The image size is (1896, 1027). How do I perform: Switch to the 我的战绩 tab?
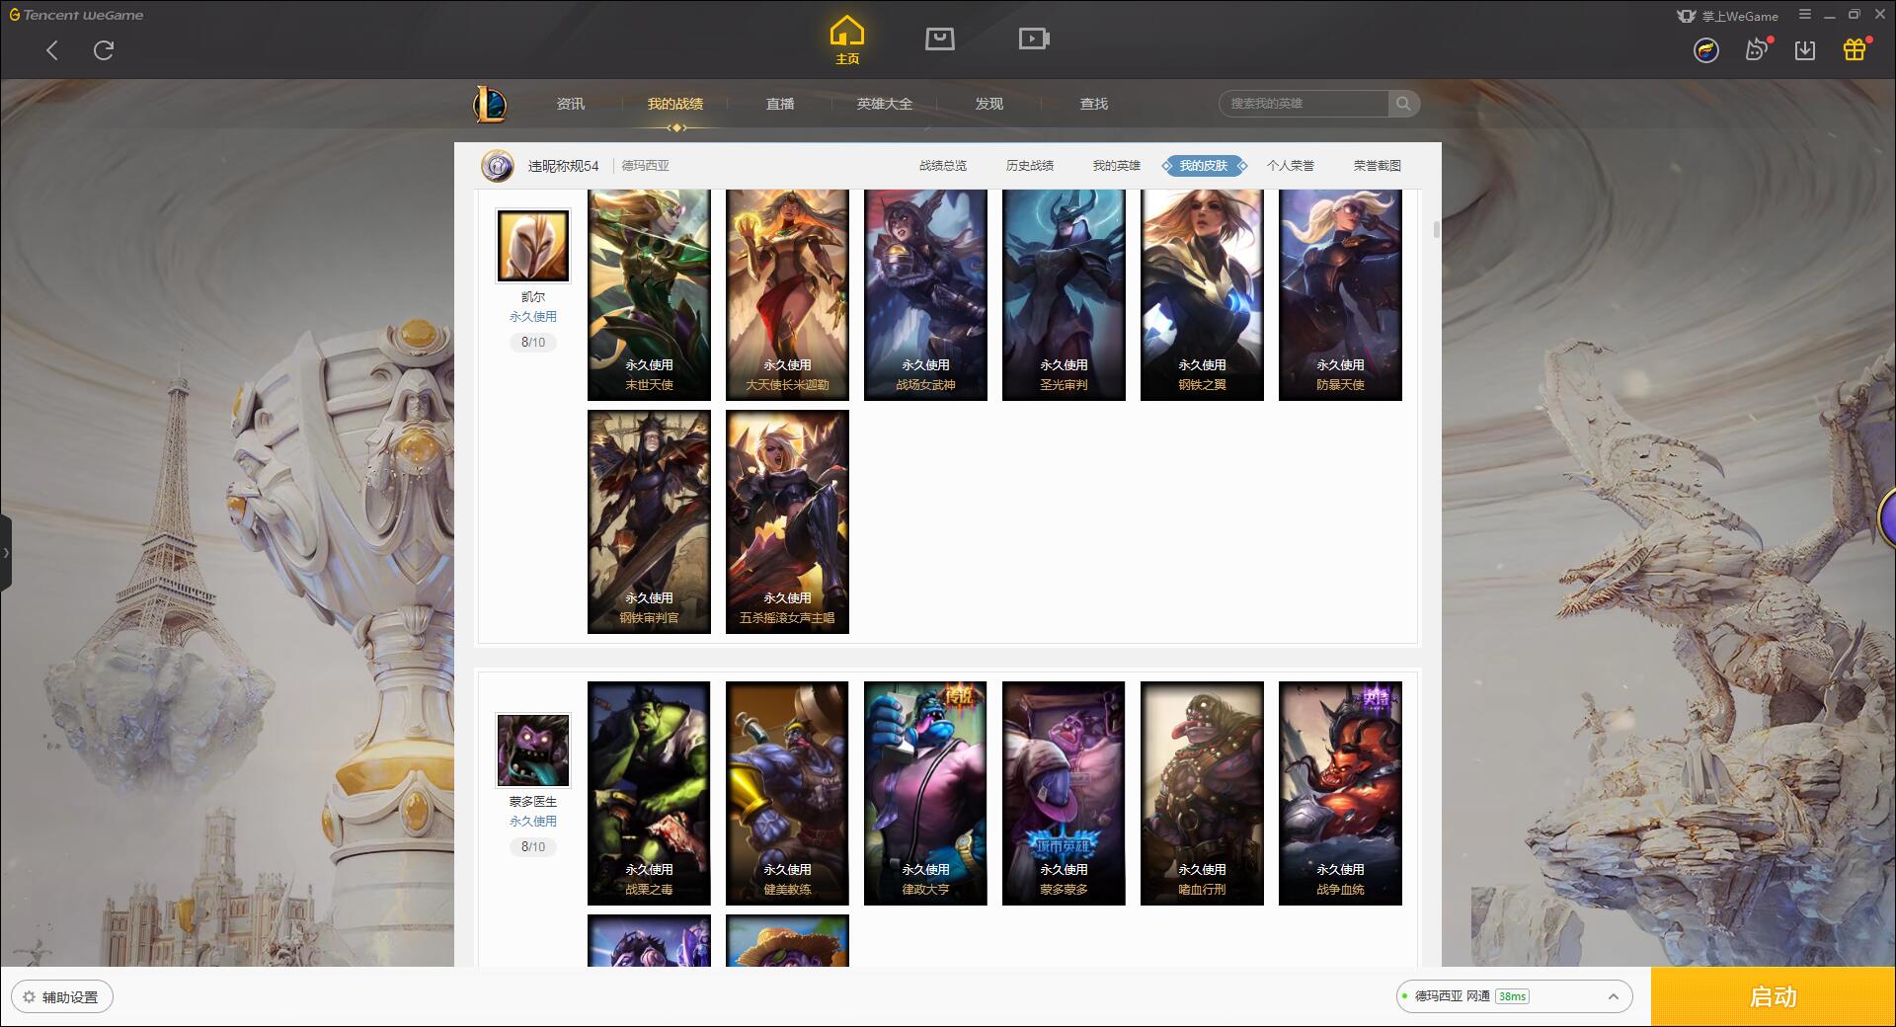pyautogui.click(x=675, y=104)
